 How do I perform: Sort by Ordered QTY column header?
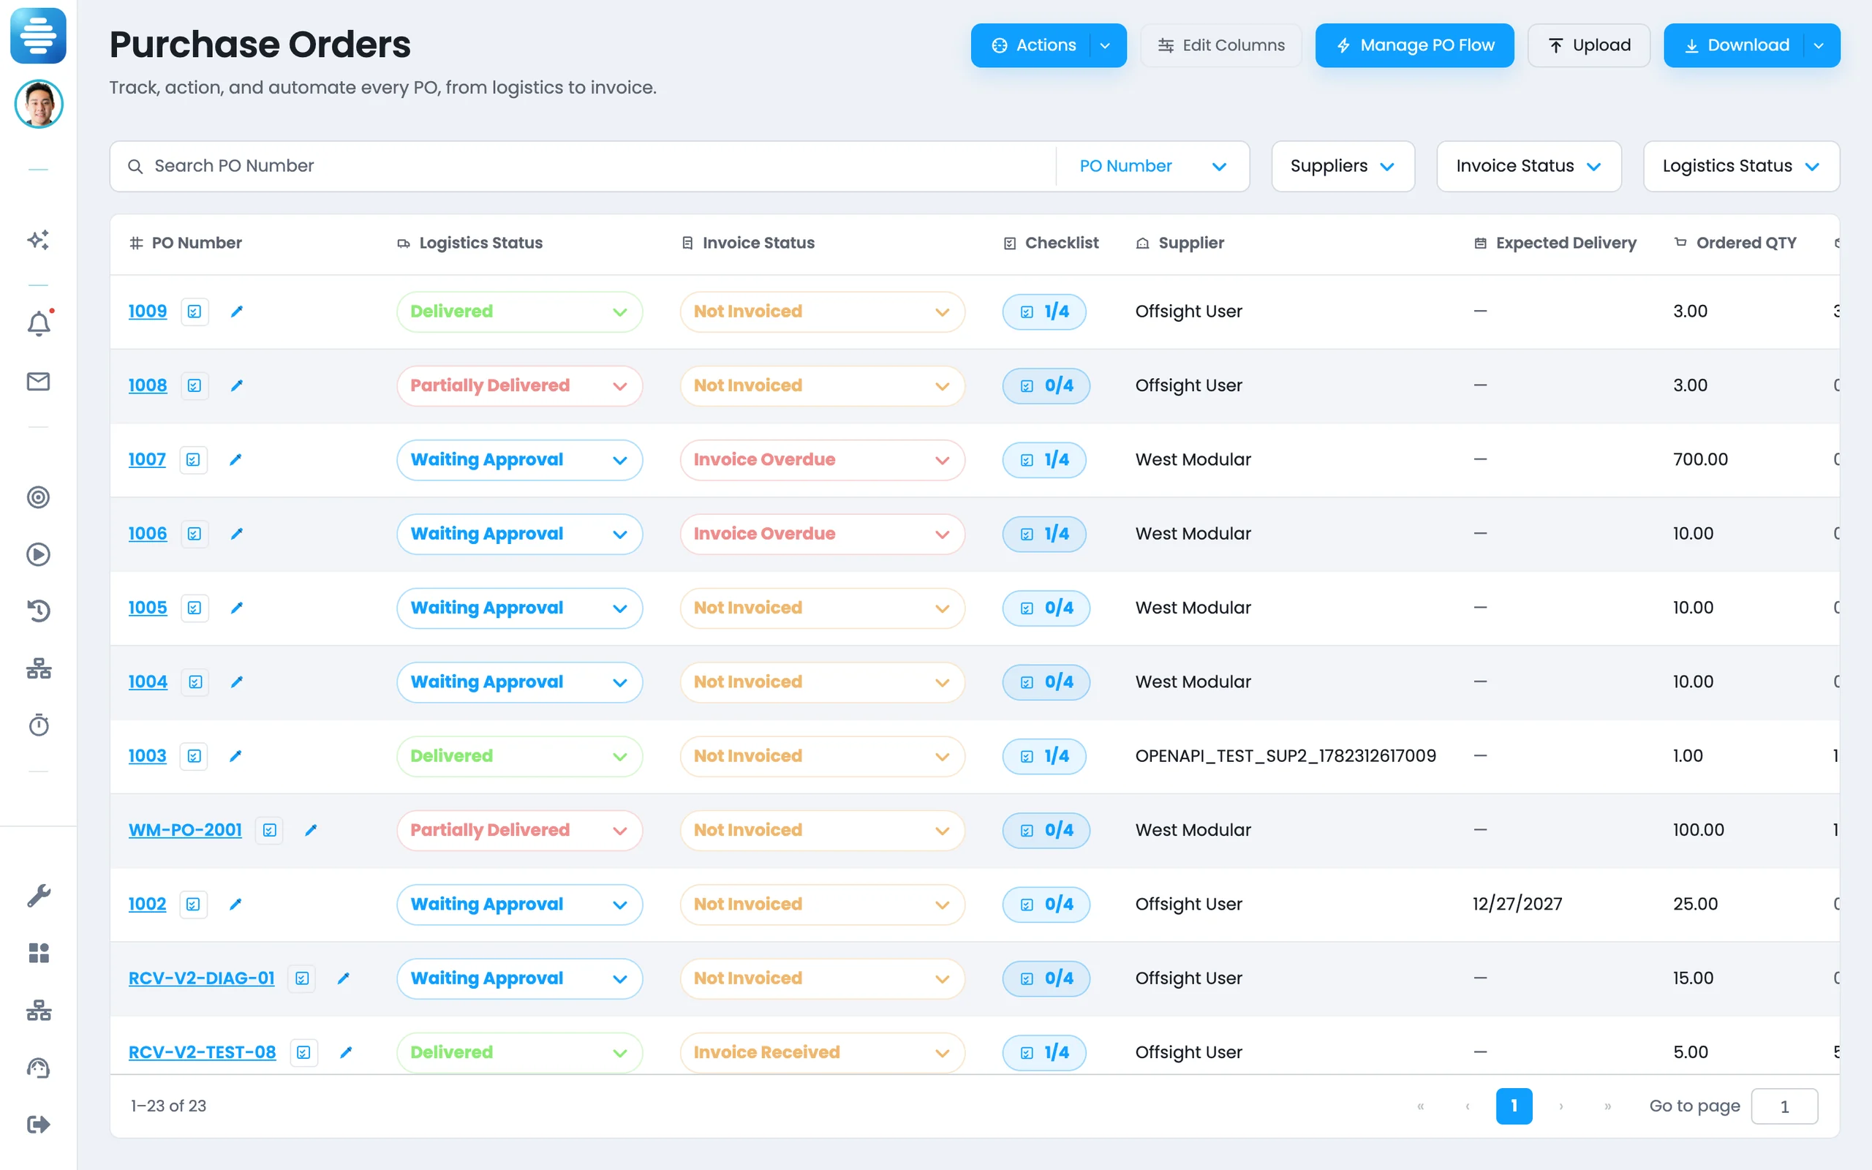point(1735,243)
